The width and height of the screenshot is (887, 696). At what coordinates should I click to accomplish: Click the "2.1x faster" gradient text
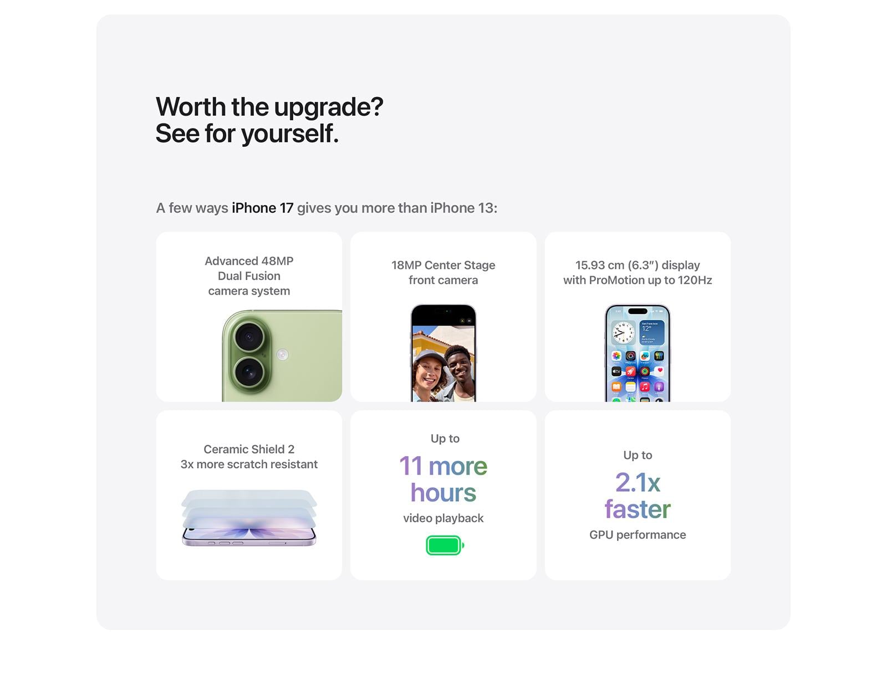click(638, 496)
